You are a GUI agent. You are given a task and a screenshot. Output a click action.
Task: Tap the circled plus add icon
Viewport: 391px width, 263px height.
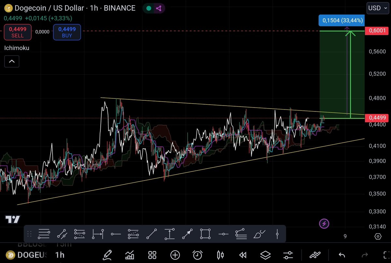[175, 255]
